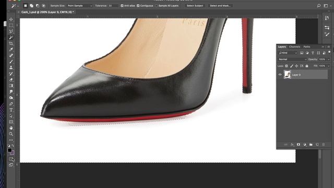Collapse the Layers panel with double arrows
334x188 pixels.
tap(323, 47)
